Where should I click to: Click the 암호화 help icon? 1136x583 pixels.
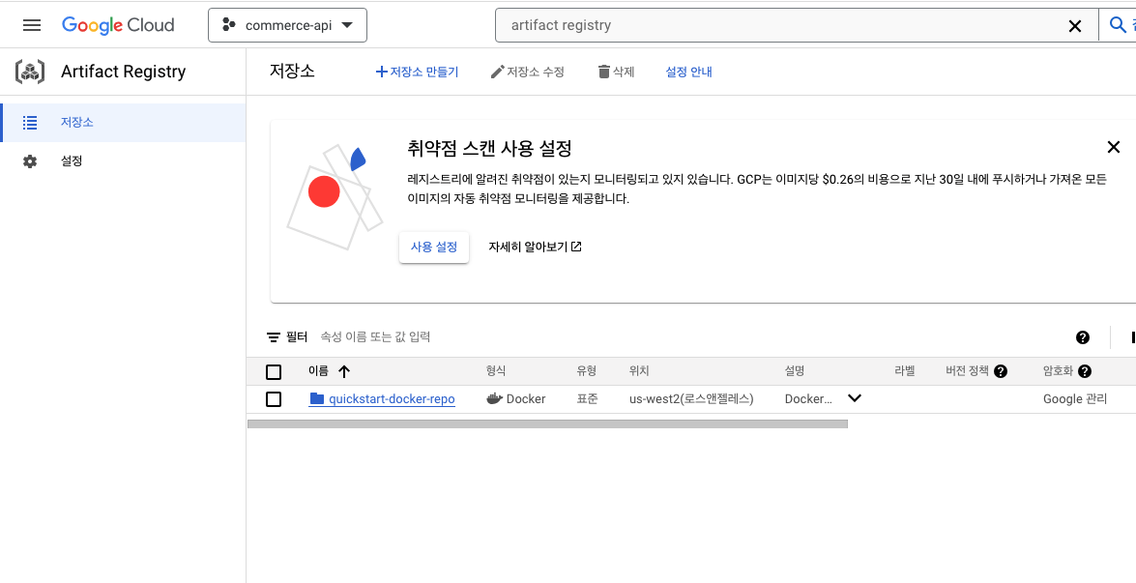pyautogui.click(x=1085, y=371)
